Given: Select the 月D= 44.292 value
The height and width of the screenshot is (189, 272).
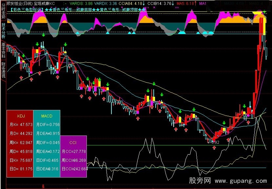Looking at the screenshot, I should click(x=21, y=134).
